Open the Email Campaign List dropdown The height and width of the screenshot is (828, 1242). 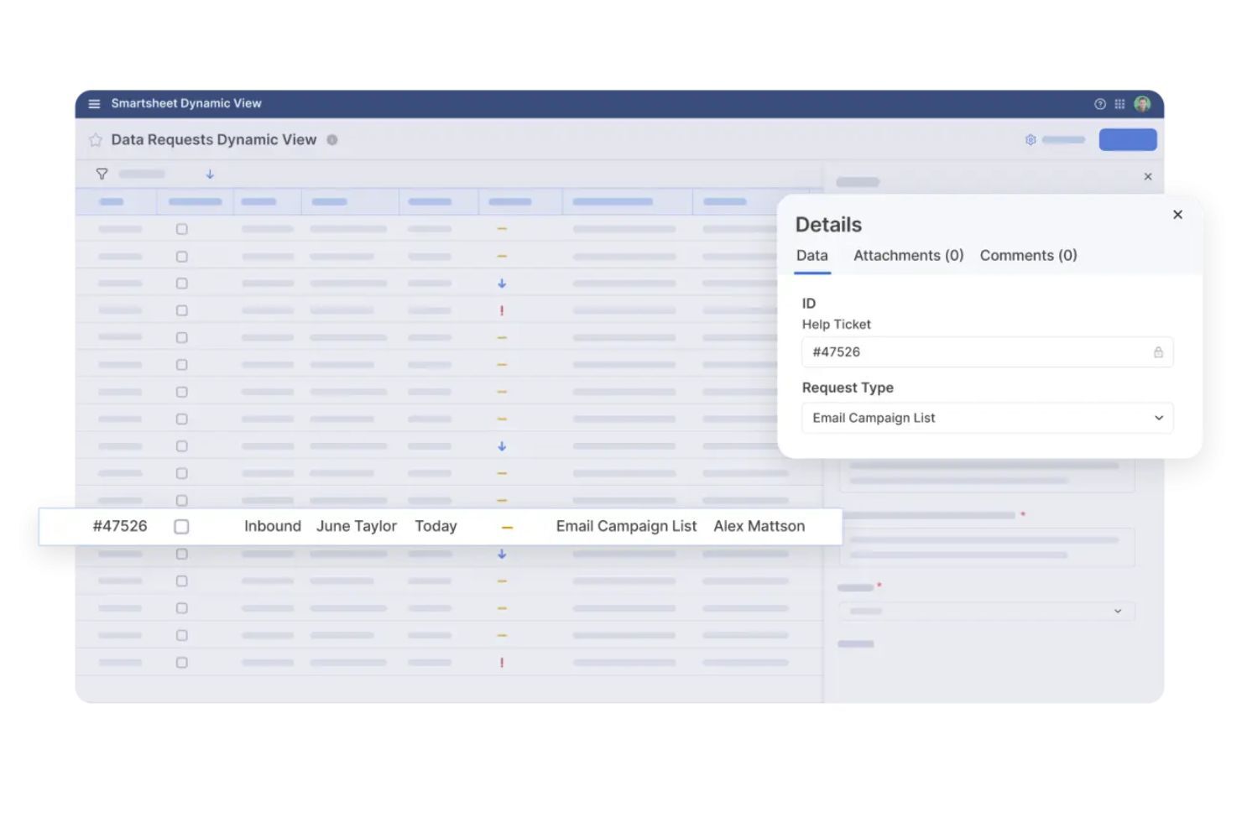(x=987, y=418)
